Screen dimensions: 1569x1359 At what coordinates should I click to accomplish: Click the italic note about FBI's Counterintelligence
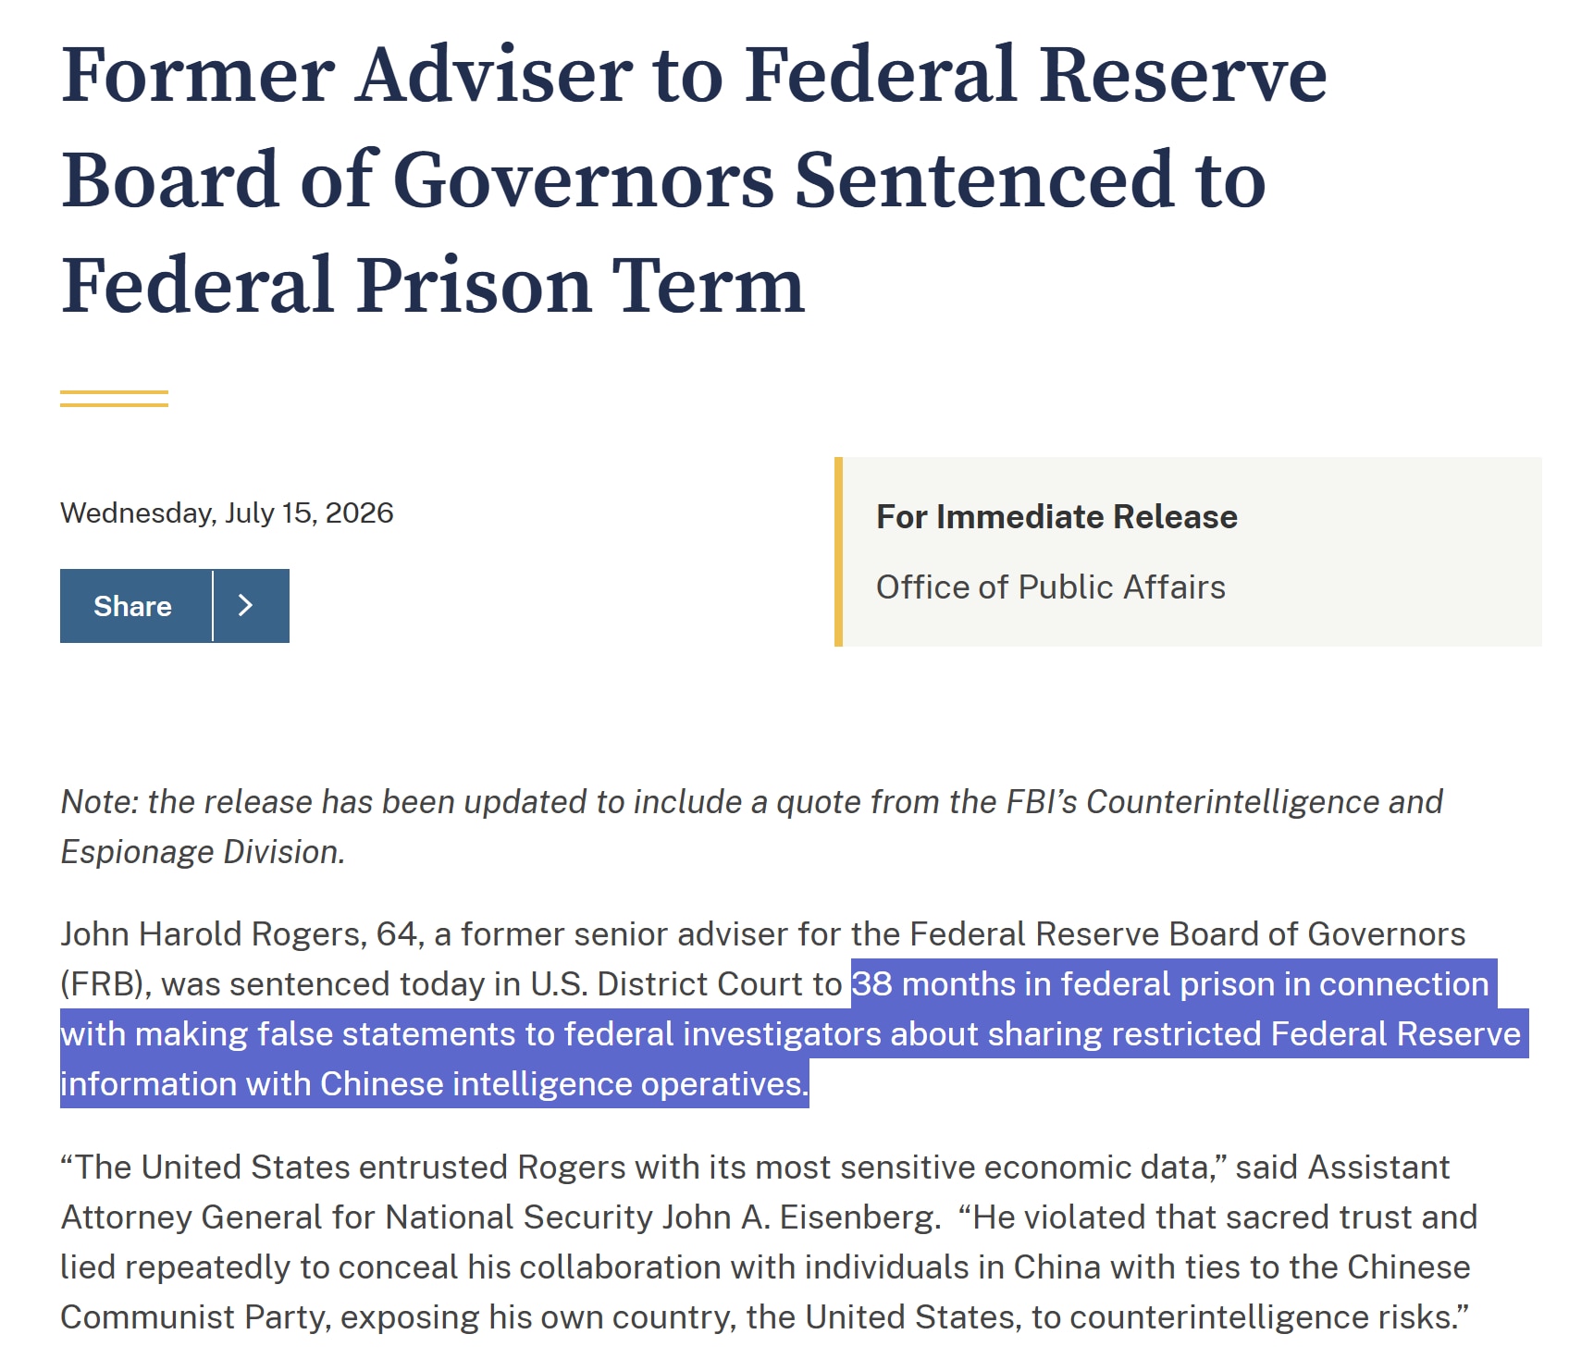[751, 826]
